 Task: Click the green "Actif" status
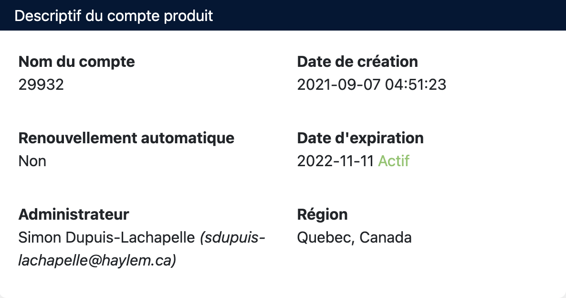[x=394, y=161]
